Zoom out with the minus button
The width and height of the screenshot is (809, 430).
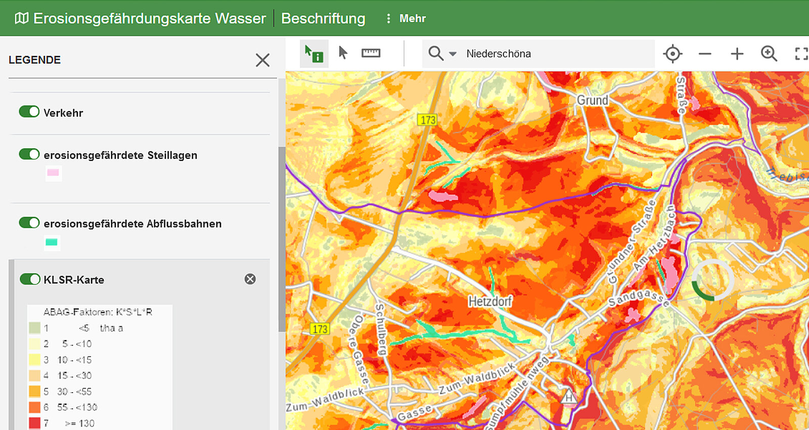pos(705,54)
